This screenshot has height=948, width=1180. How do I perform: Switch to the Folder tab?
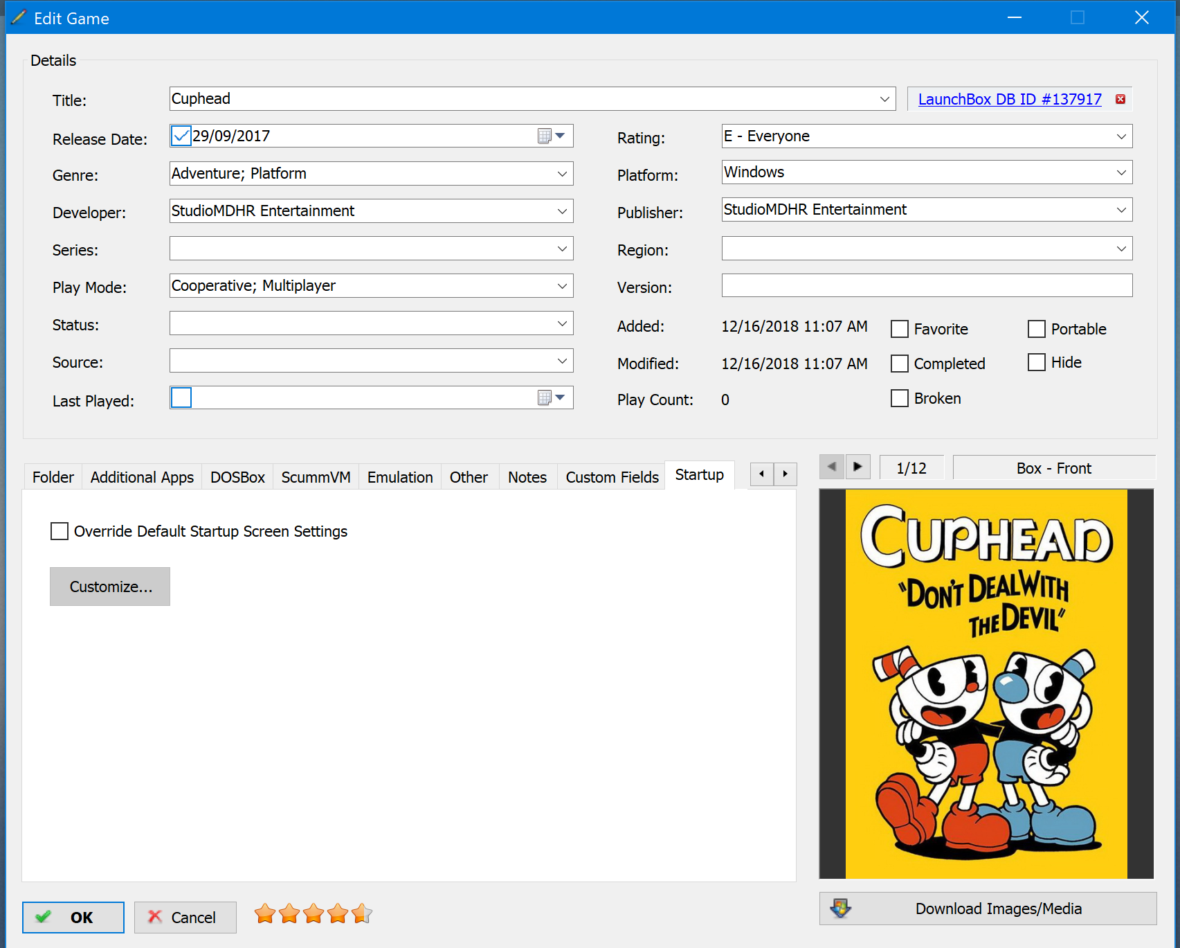pyautogui.click(x=53, y=477)
